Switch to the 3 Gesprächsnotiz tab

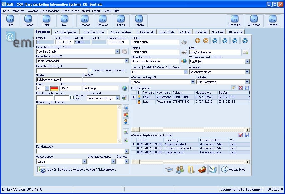tap(94, 32)
